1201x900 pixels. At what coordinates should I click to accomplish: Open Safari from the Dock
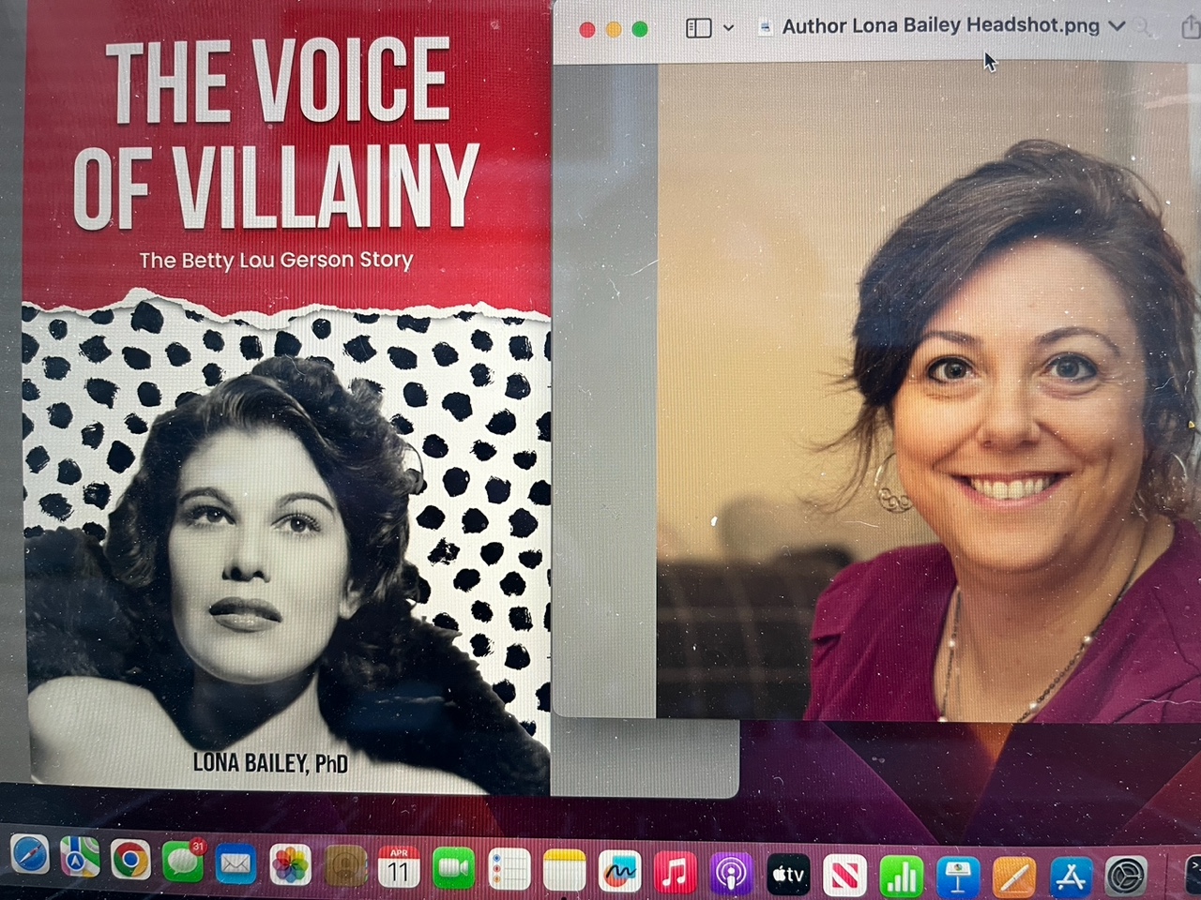point(30,854)
